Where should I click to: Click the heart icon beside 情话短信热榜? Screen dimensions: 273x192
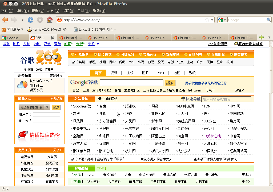point(23,135)
